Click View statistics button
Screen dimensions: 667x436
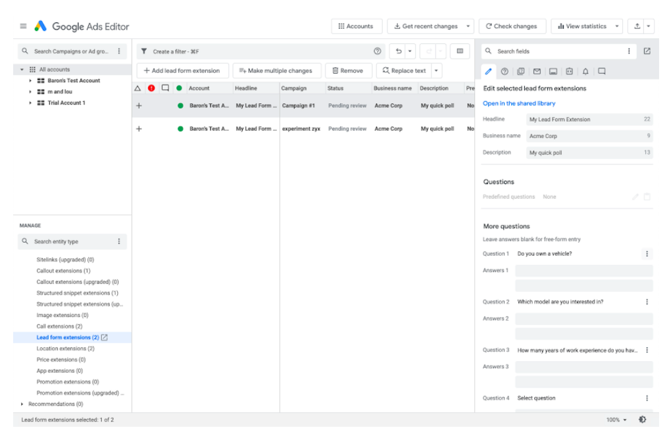tap(582, 26)
